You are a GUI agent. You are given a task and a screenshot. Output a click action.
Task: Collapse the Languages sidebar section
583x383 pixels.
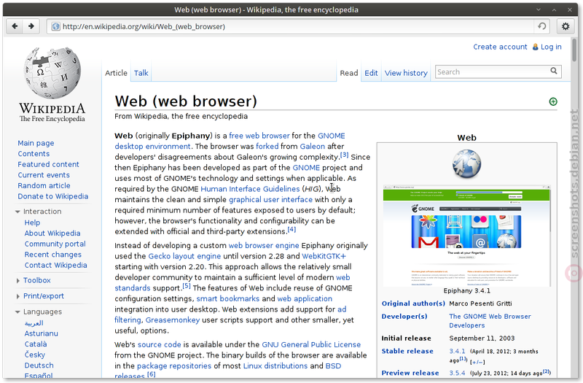pos(17,312)
